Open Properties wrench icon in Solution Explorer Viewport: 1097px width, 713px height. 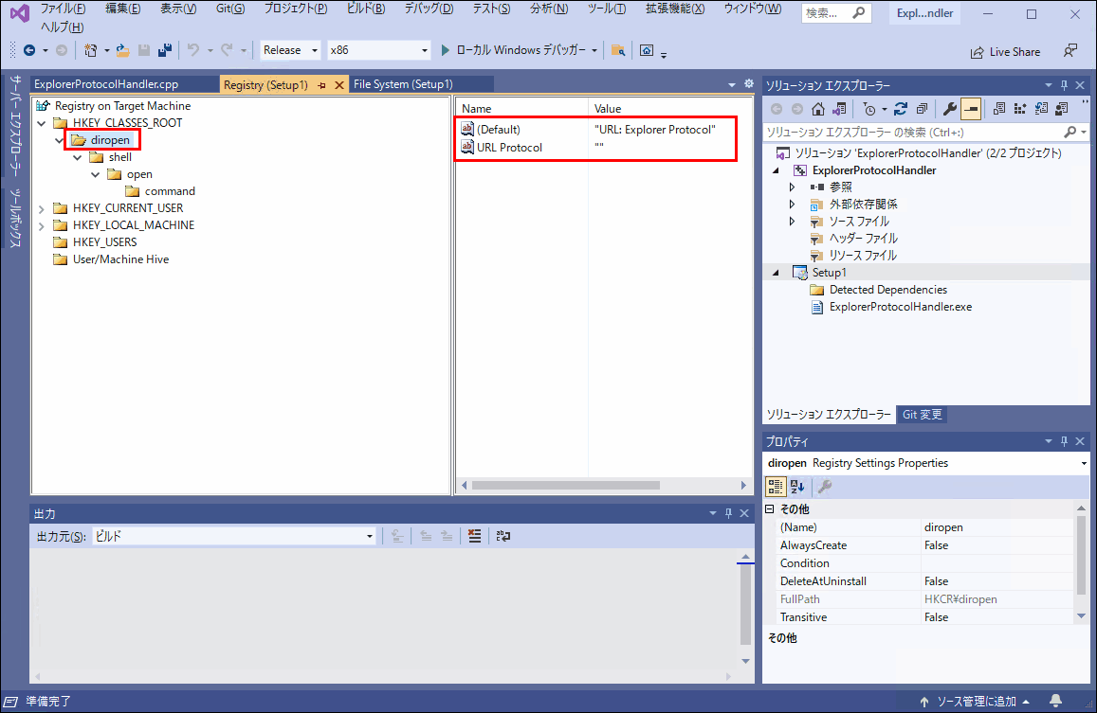[949, 109]
